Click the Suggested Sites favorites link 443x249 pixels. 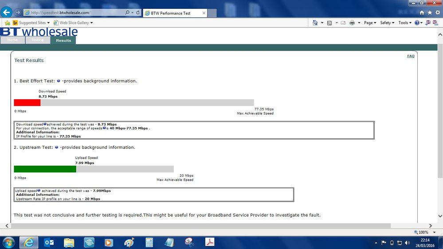pyautogui.click(x=32, y=23)
